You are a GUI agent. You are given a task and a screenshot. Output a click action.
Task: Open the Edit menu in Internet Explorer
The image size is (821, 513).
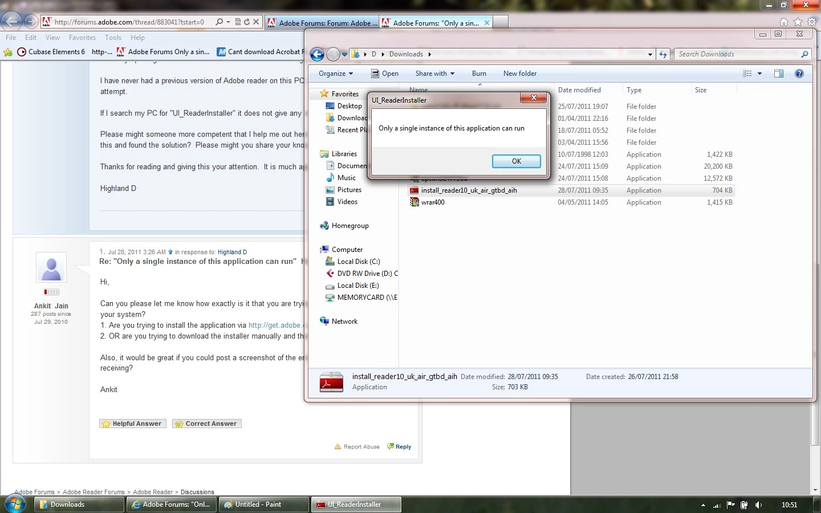[31, 38]
